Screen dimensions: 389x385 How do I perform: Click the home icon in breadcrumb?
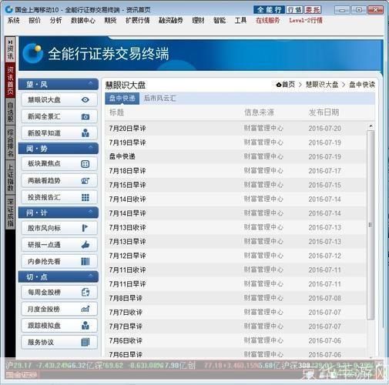tap(279, 85)
